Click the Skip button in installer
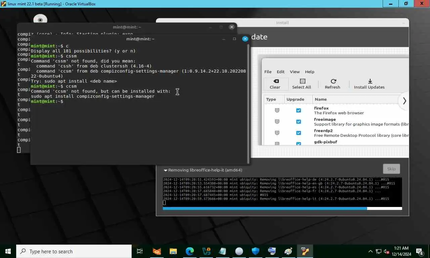This screenshot has height=258, width=430. pos(391,169)
